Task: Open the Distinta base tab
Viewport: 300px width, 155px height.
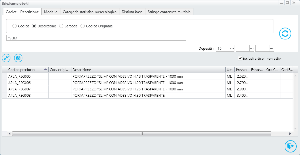Action: pos(132,12)
